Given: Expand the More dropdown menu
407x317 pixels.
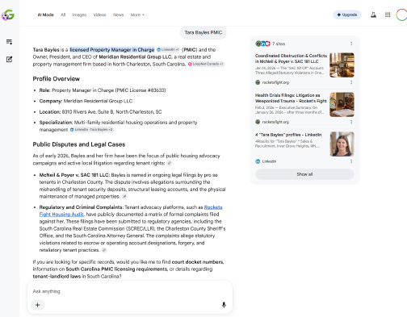Looking at the screenshot, I should 137,15.
